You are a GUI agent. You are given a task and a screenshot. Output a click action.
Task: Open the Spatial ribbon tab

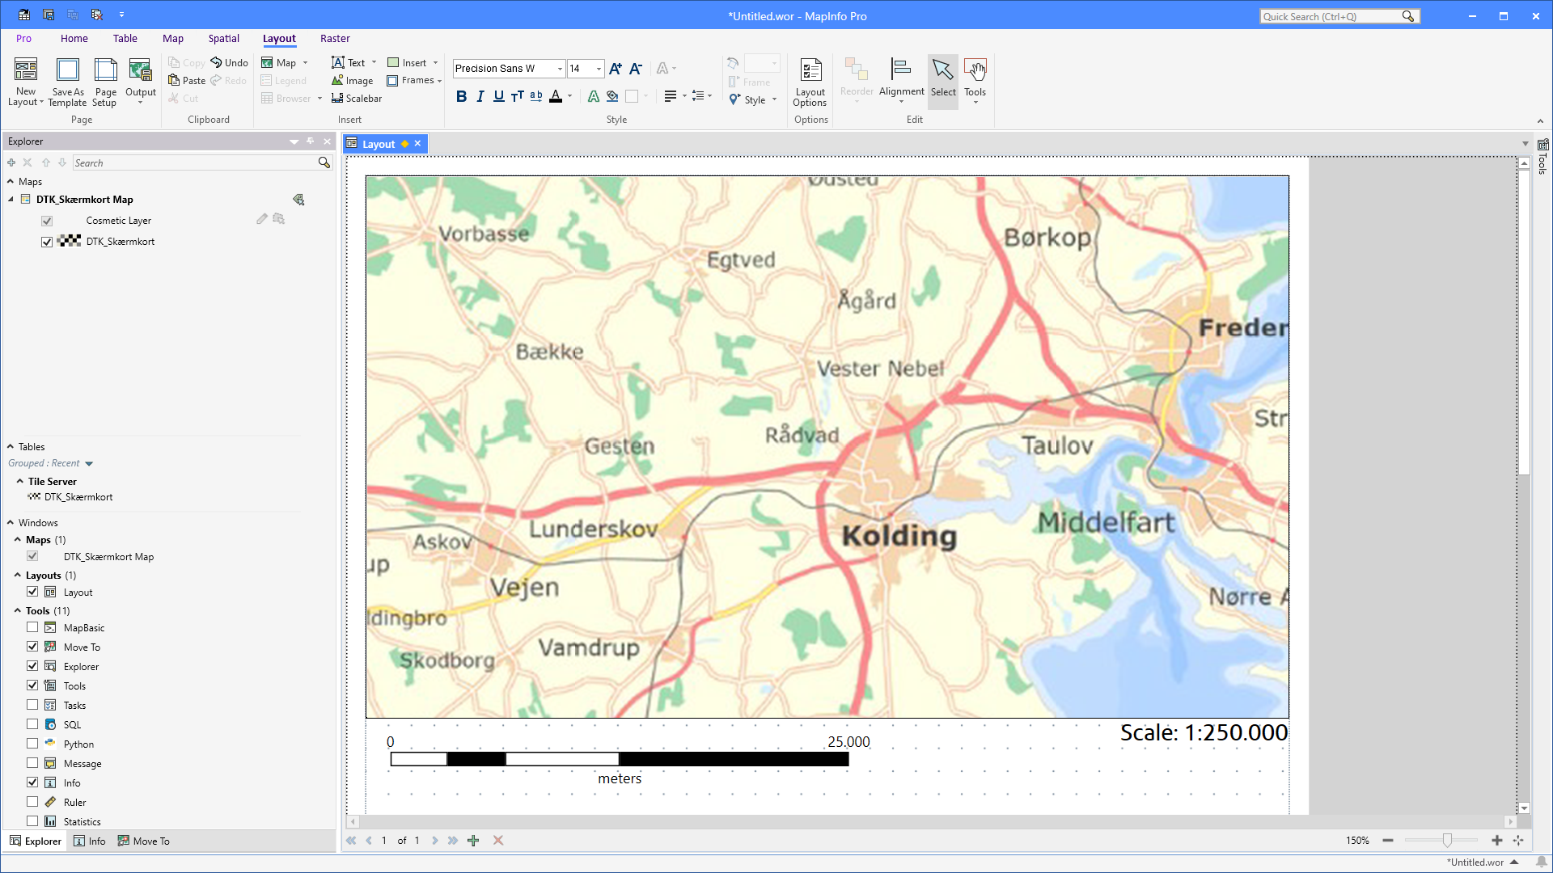coord(223,38)
